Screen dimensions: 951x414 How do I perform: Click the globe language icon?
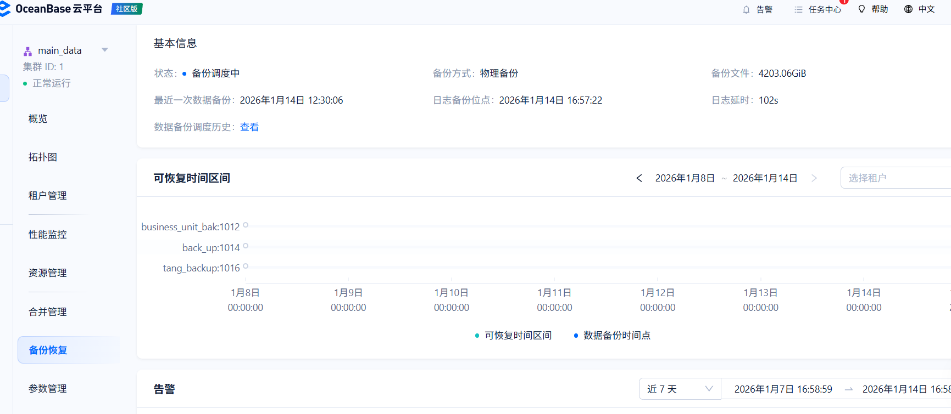[x=908, y=9]
